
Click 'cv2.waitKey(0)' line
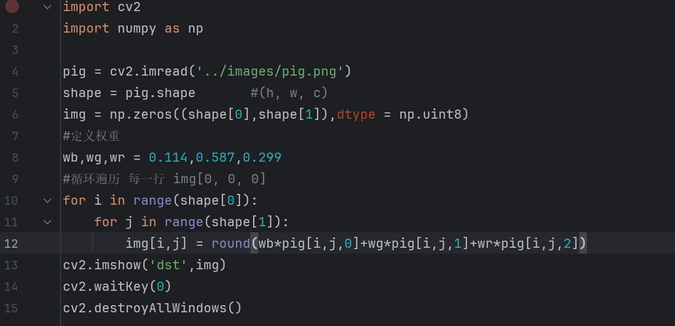pyautogui.click(x=117, y=287)
